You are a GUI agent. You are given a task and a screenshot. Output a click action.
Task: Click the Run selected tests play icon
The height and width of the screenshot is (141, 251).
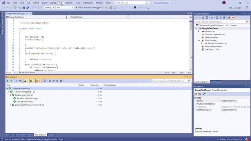pyautogui.click(x=11, y=81)
